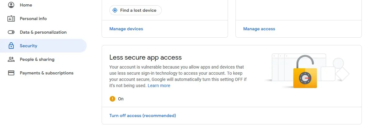Open the Manage devices link

(x=126, y=29)
